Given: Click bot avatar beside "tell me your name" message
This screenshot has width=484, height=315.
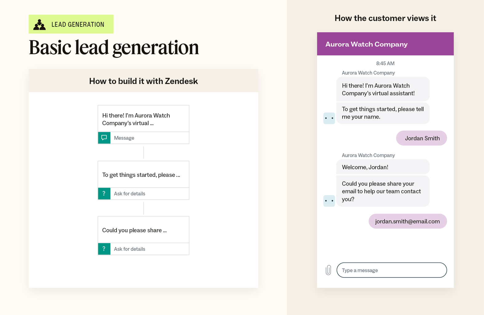Looking at the screenshot, I should point(329,118).
